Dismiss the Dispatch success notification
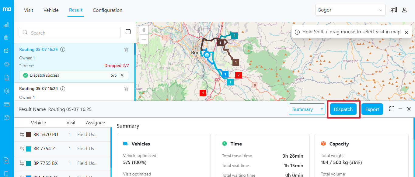The image size is (415, 177). point(122,75)
